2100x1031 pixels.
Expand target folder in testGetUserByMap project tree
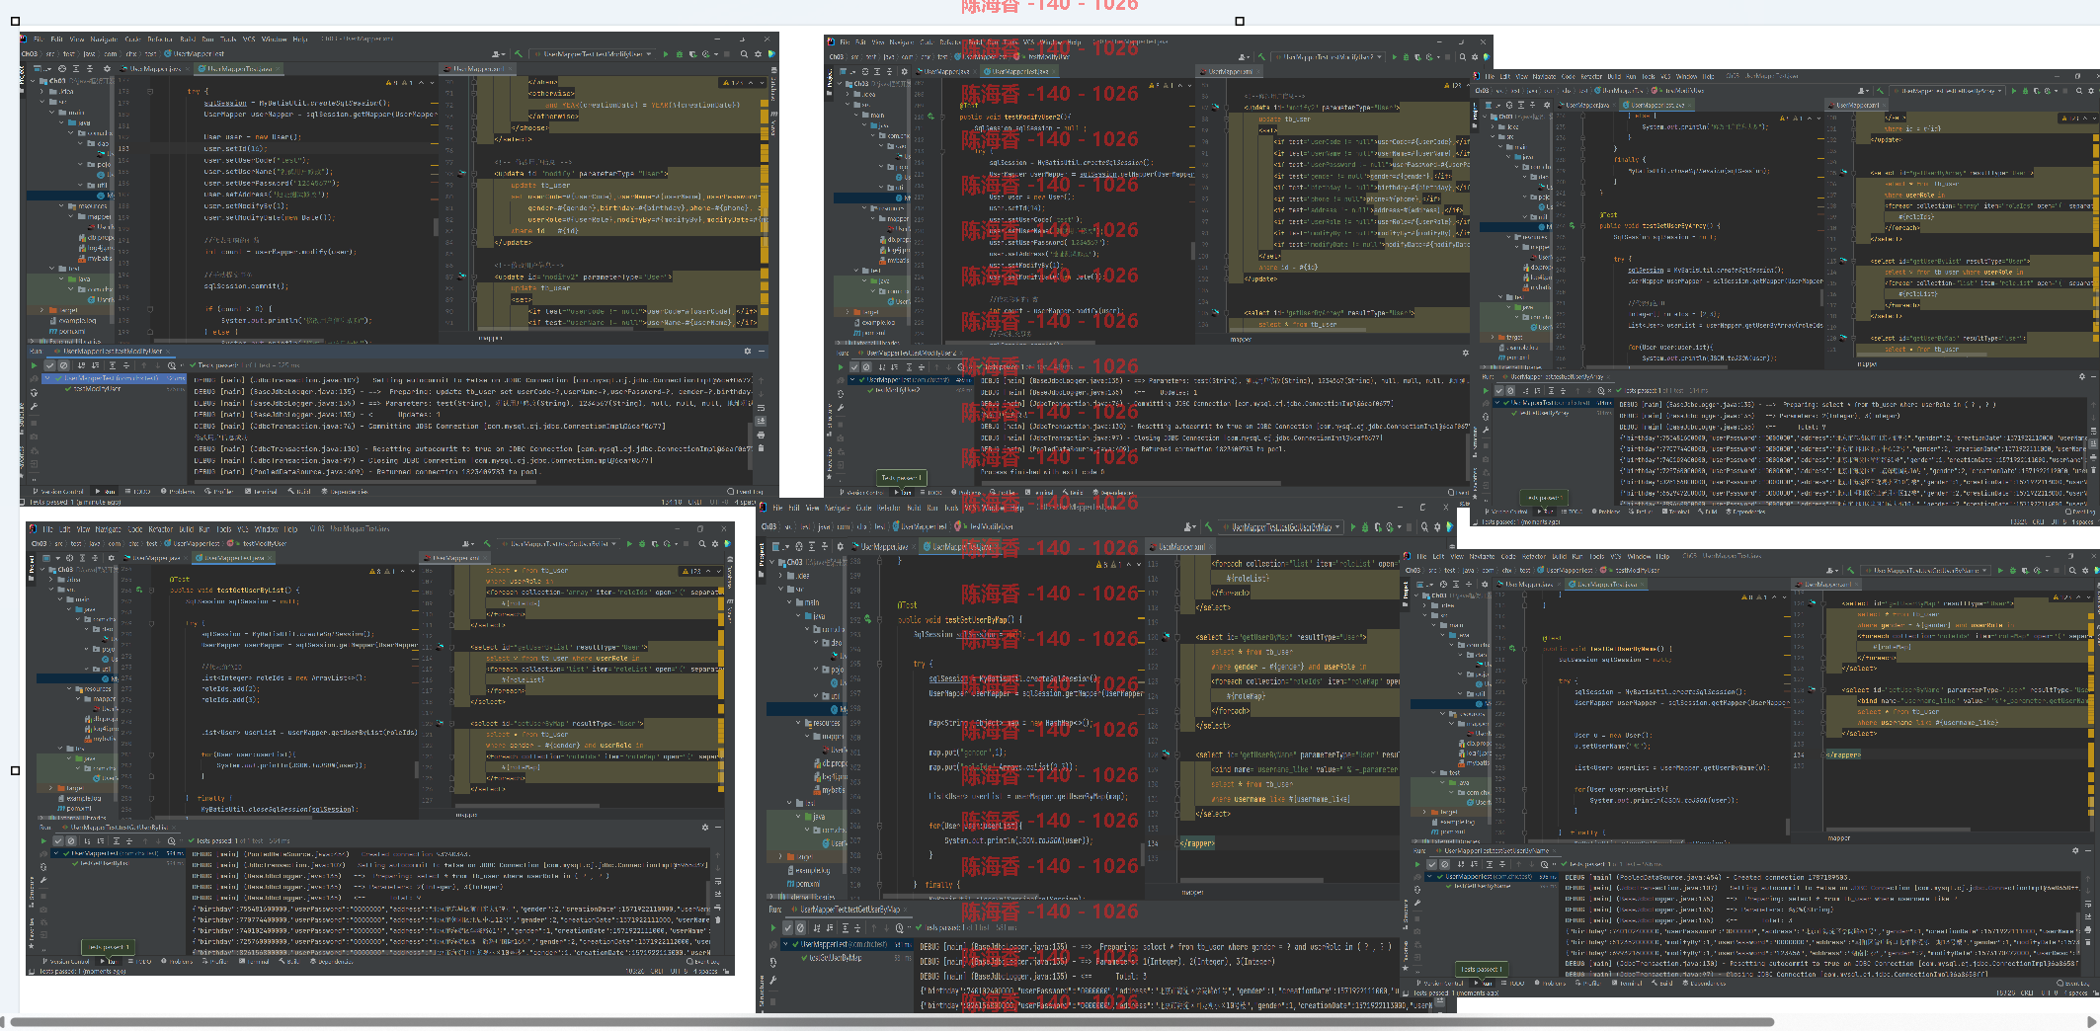click(x=780, y=856)
